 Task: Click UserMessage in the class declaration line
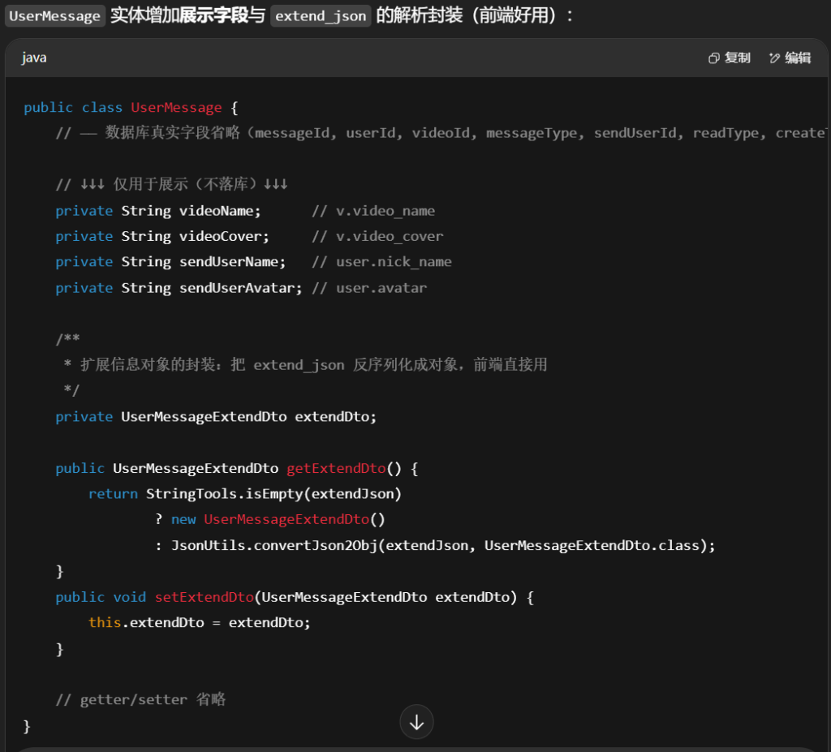176,108
